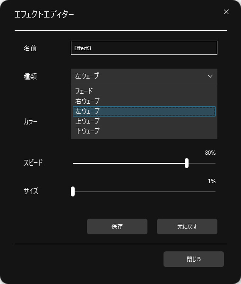This screenshot has height=284, width=241.
Task: Pick the highlighted 左ウェーブ list option
Action: coord(144,111)
